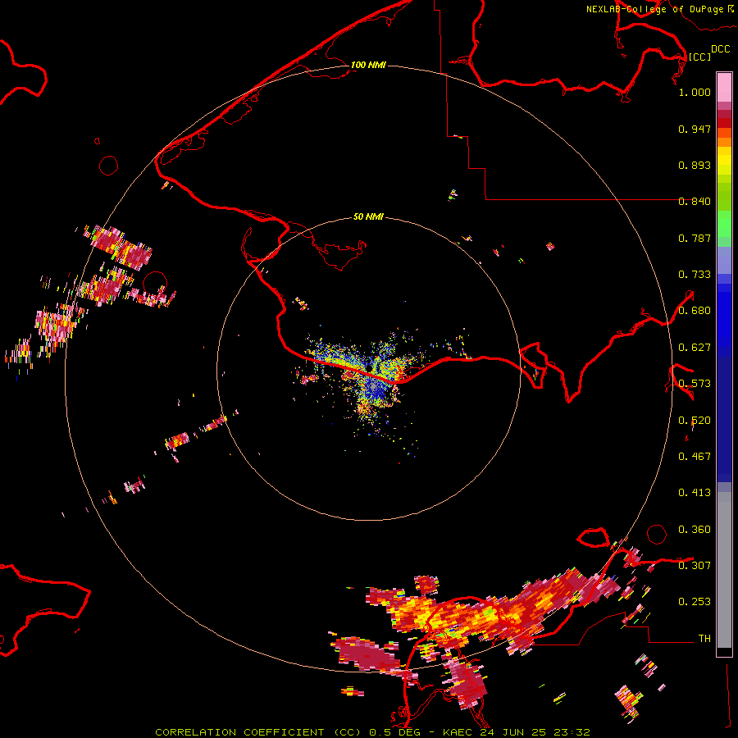Image resolution: width=738 pixels, height=738 pixels.
Task: Select the 0.840 scale value
Action: 695,202
